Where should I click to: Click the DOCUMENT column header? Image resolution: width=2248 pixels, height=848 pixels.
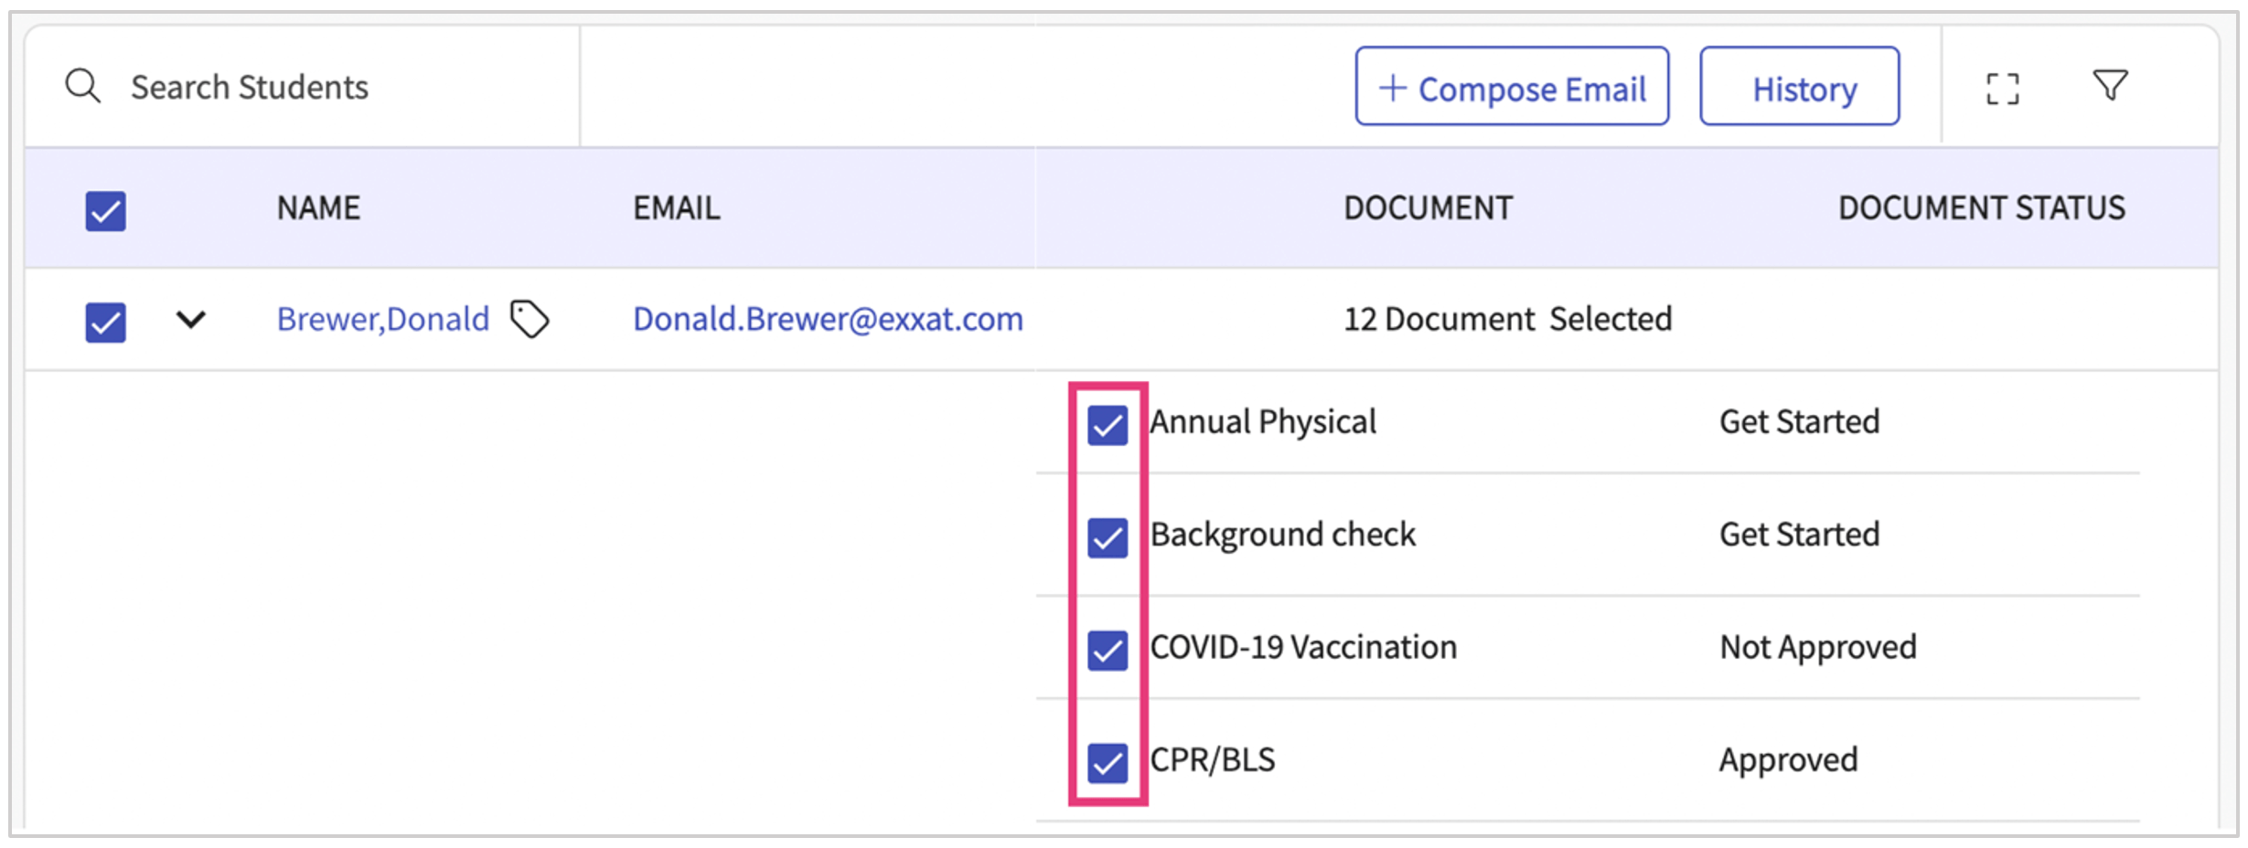click(1428, 208)
